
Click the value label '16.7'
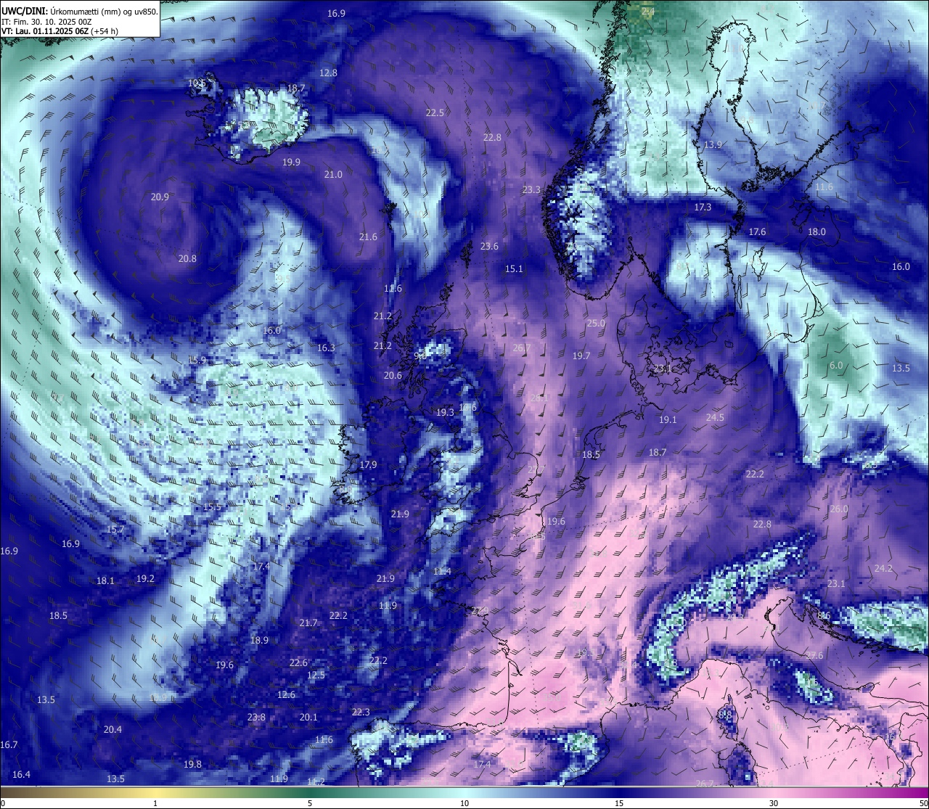point(9,745)
